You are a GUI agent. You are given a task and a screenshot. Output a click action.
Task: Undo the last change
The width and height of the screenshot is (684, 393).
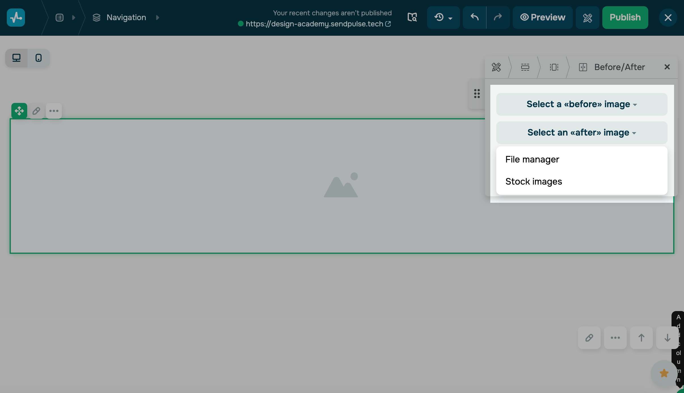point(474,18)
